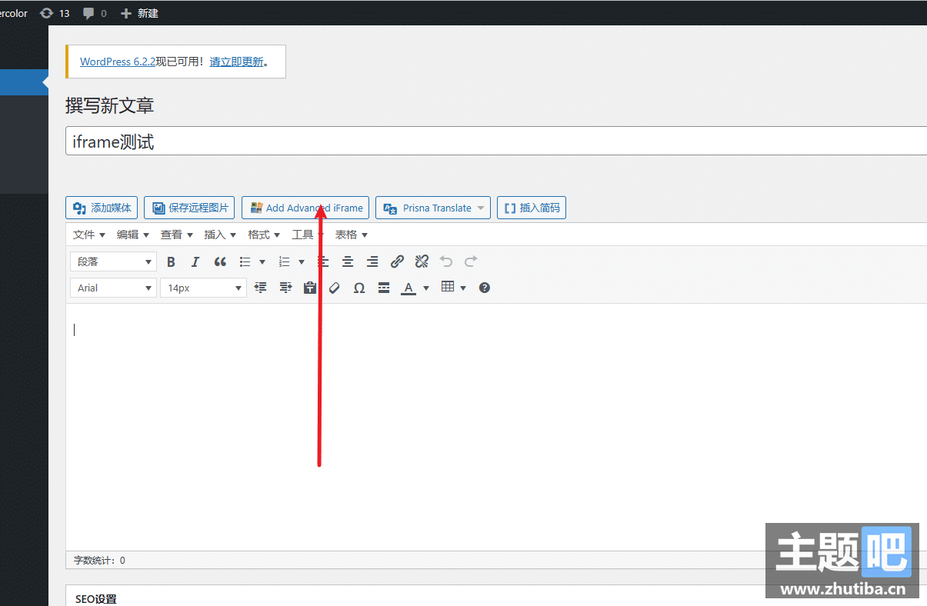Screen dimensions: 927x606
Task: Open the 格式 menu
Action: click(x=263, y=235)
